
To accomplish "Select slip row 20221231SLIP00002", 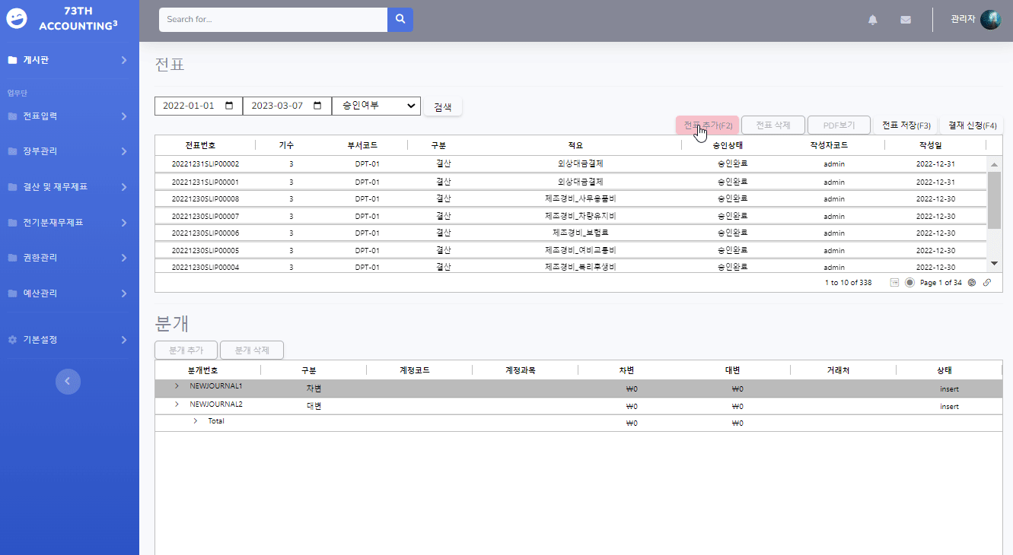I will pos(571,164).
